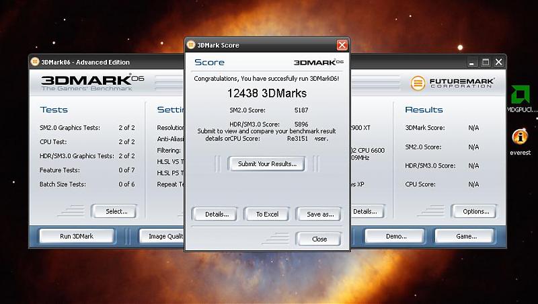Image resolution: width=538 pixels, height=304 pixels.
Task: Click the 12438 3DMarks score text
Action: coord(267,93)
